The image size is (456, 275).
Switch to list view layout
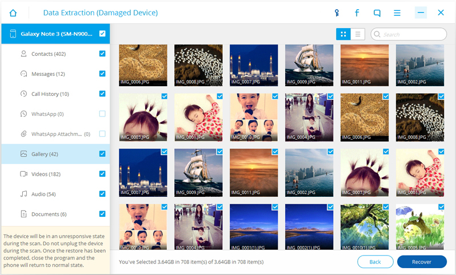click(358, 34)
